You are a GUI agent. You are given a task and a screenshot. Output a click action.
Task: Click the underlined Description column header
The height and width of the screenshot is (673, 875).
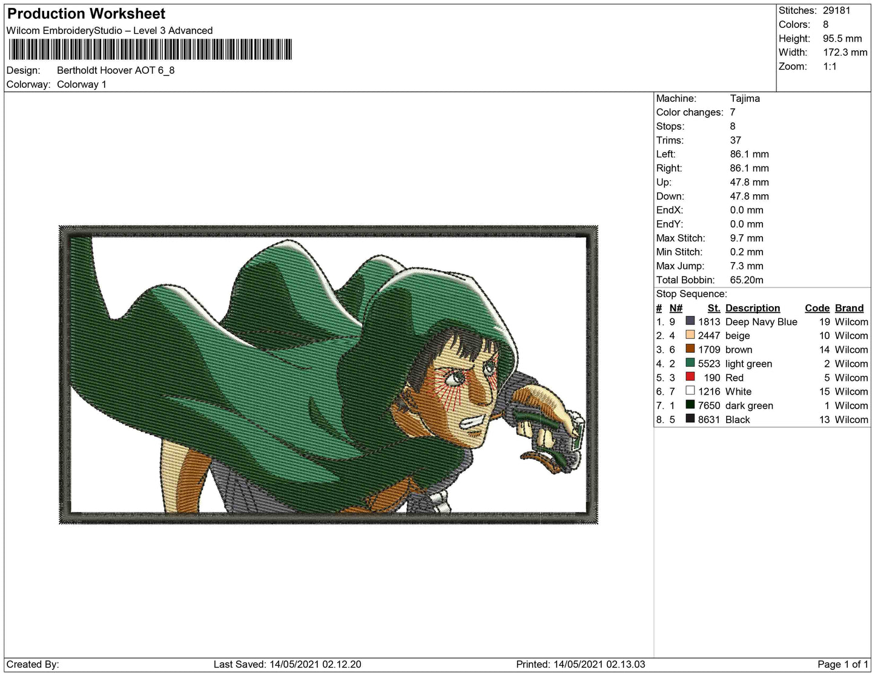tap(752, 308)
